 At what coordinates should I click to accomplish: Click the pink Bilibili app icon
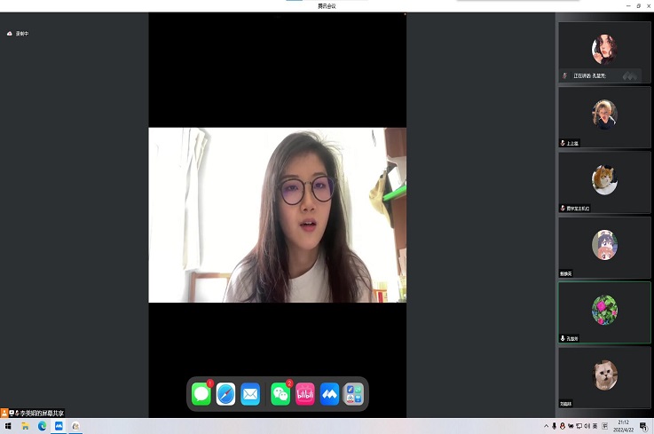coord(305,393)
